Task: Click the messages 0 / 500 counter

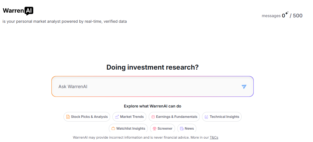Action: click(282, 15)
